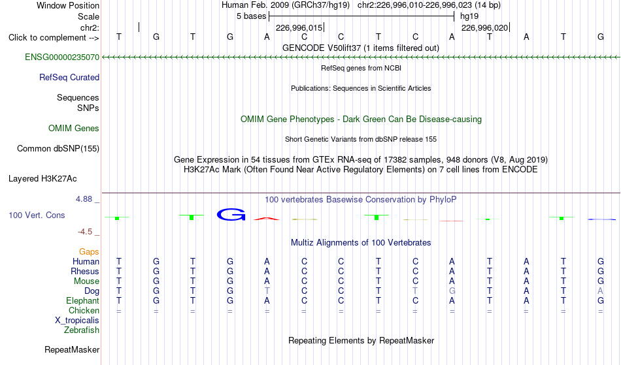Select the Layered H3K27Ac track label
This screenshot has width=621, height=365.
point(42,179)
